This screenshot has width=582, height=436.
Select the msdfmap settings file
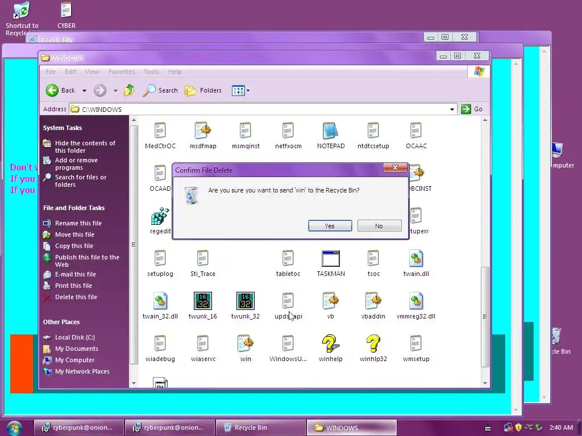[x=203, y=131]
